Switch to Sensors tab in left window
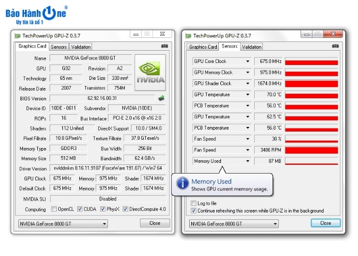This screenshot has width=358, height=256. pyautogui.click(x=59, y=47)
